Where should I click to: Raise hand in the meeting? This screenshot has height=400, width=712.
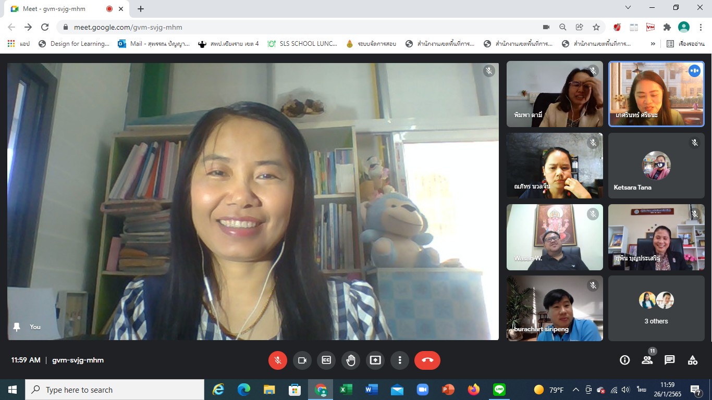tap(351, 360)
